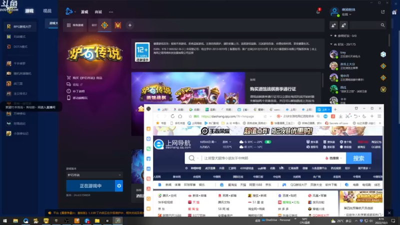Click the browser undo close-tab icon
This screenshot has height=225, width=400.
[356, 116]
